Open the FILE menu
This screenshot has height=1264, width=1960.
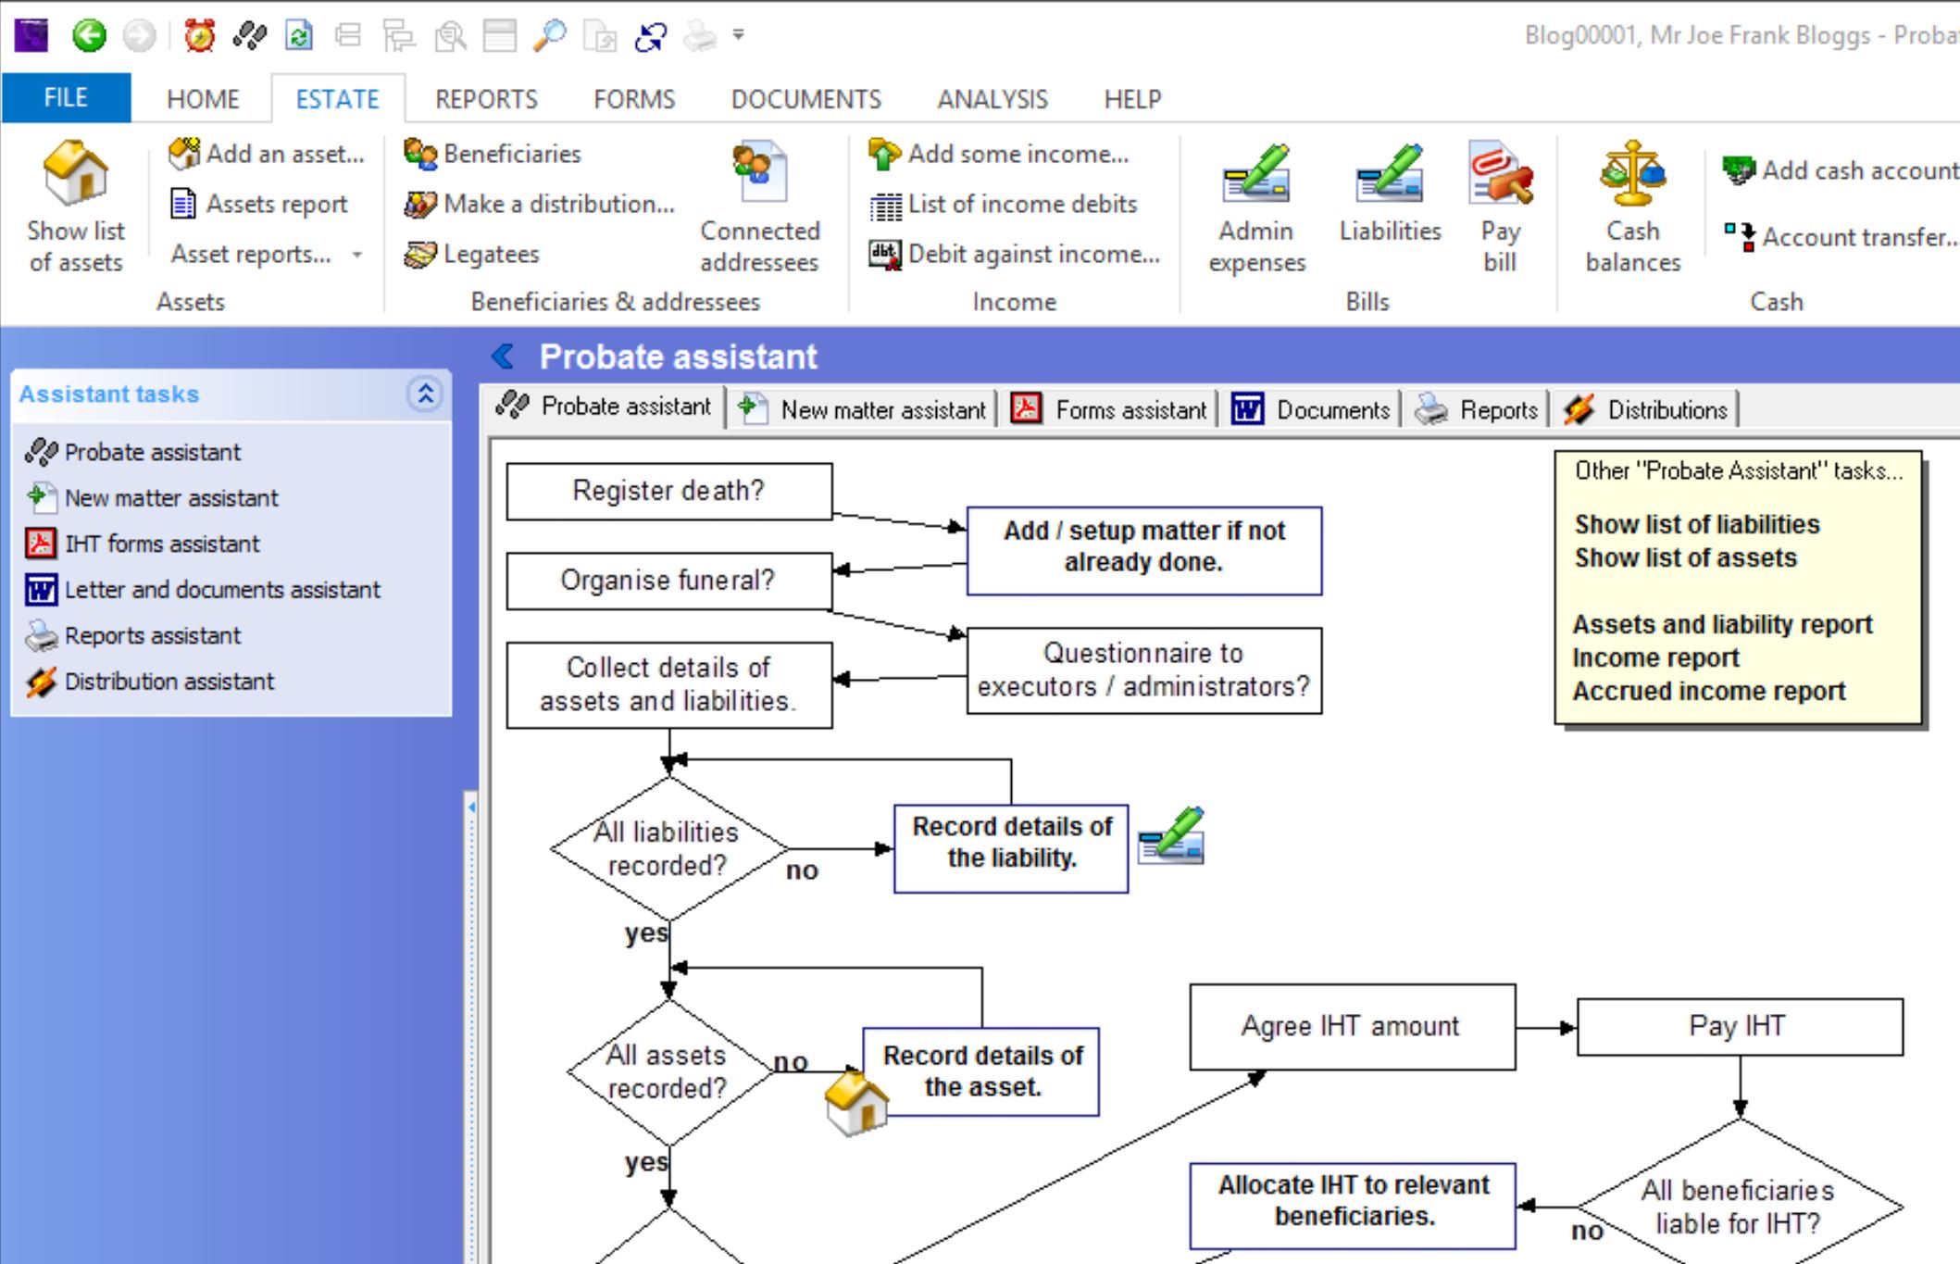[x=66, y=98]
